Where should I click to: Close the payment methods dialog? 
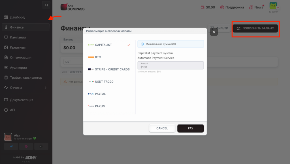(x=214, y=32)
